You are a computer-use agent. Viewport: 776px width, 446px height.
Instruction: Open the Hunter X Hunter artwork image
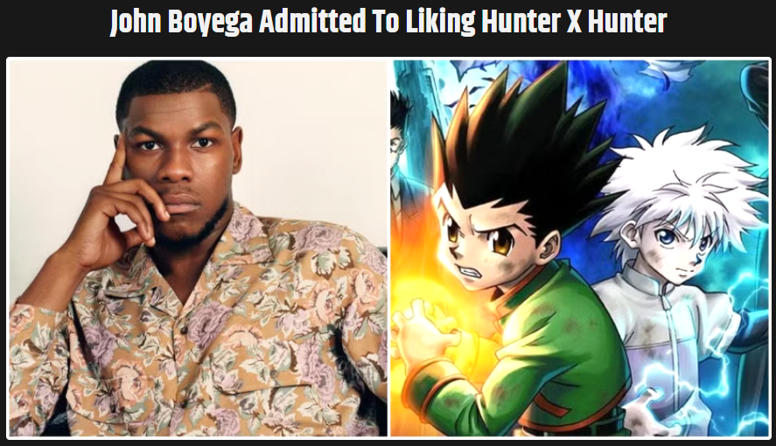tap(579, 248)
